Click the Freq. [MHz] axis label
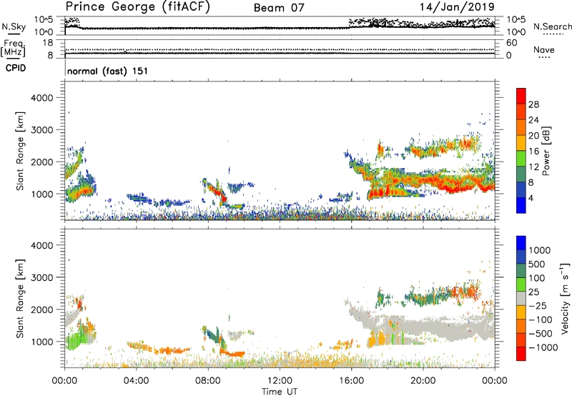 [x=13, y=49]
